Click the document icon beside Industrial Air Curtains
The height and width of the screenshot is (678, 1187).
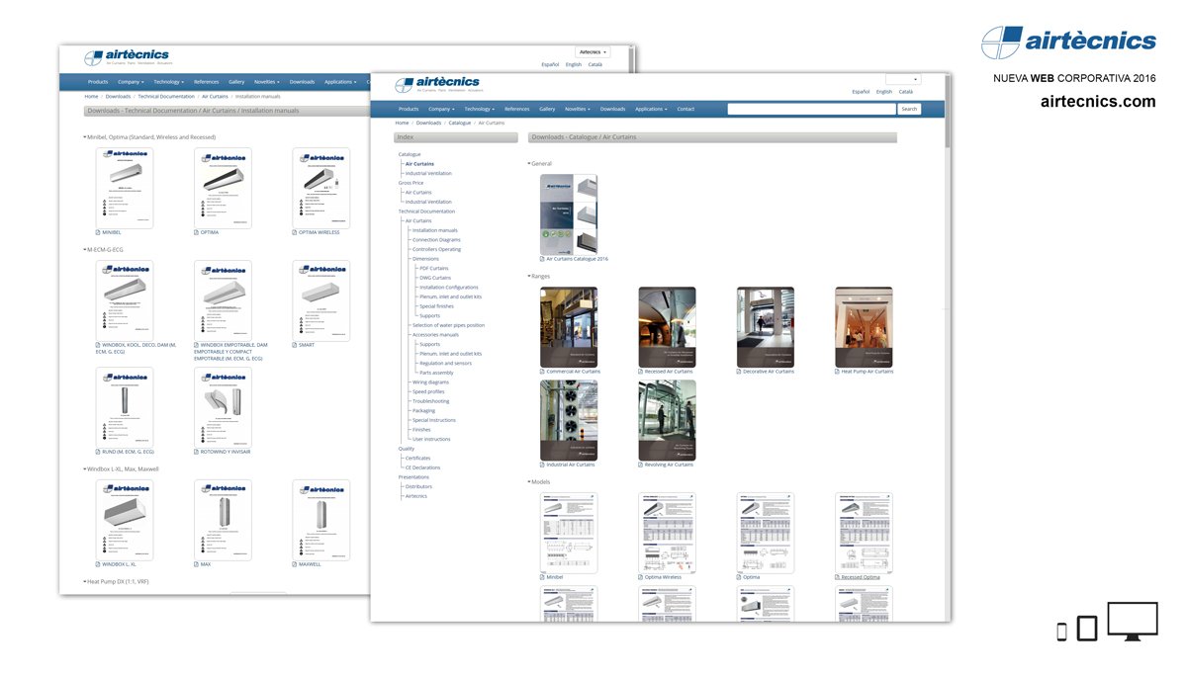pyautogui.click(x=542, y=465)
